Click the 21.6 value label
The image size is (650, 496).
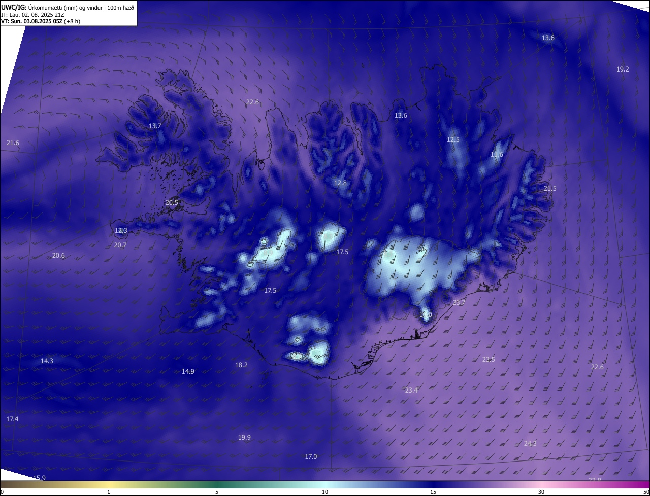pos(13,143)
